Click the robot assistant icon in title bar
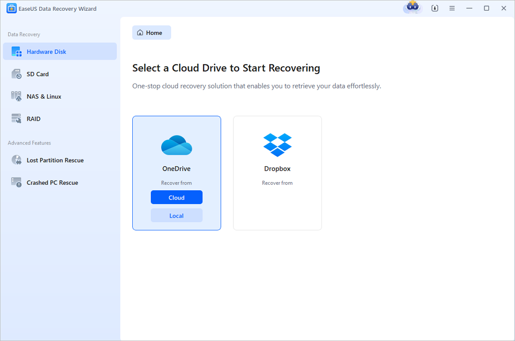Viewport: 515px width, 341px height. click(x=413, y=8)
